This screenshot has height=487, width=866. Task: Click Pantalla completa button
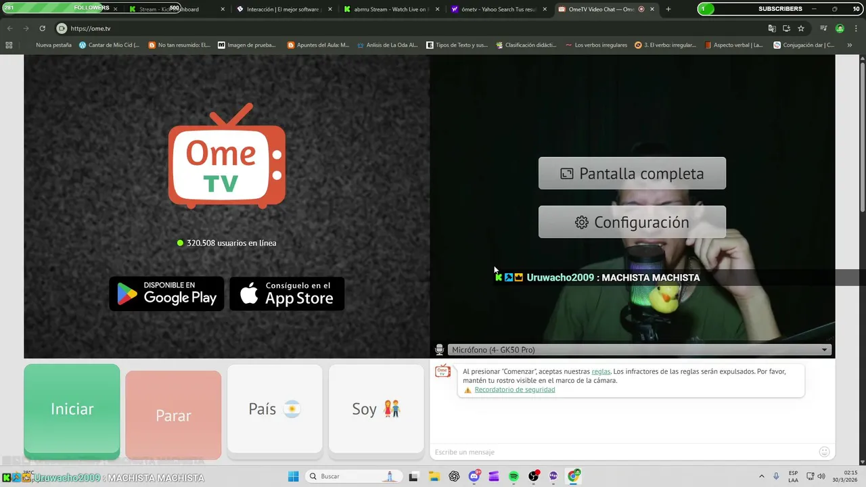point(632,173)
